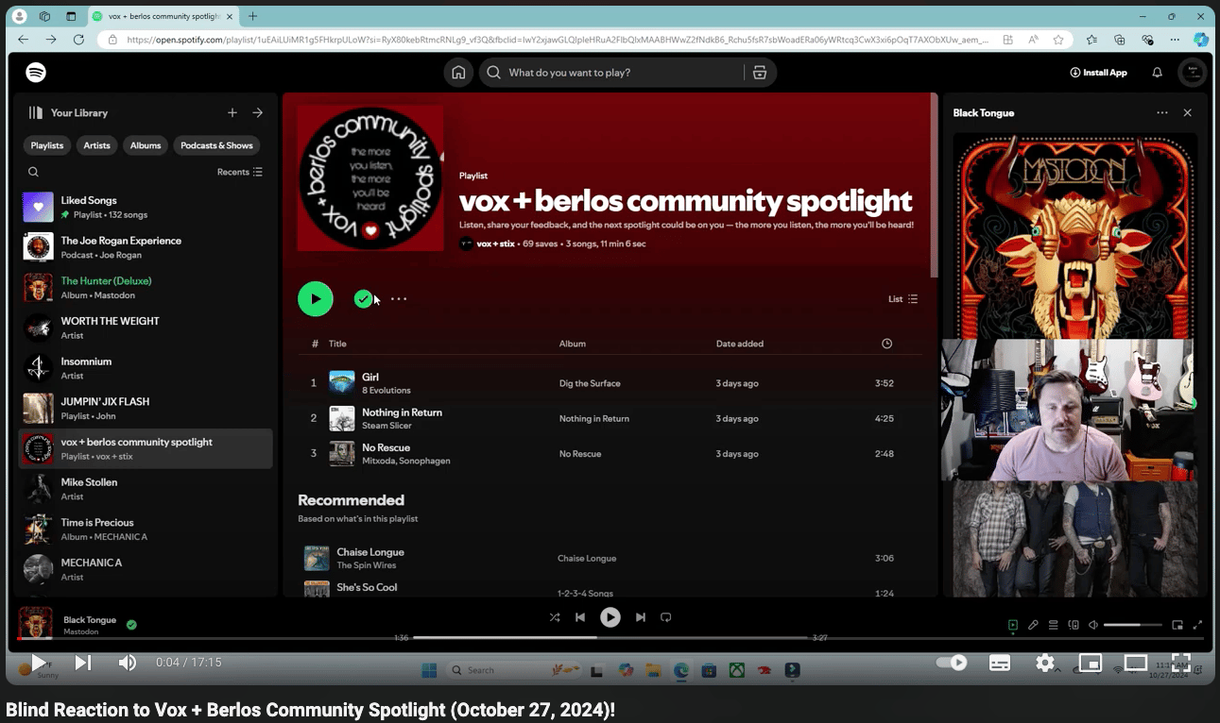The image size is (1220, 723).
Task: Select the Albums filter chip
Action: pyautogui.click(x=146, y=145)
